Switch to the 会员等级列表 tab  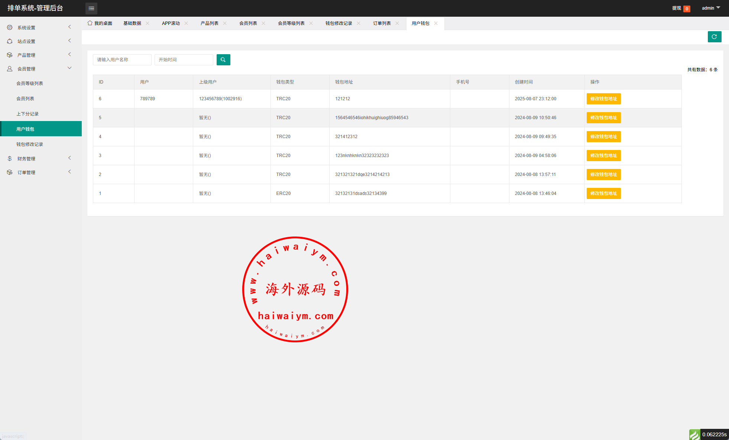tap(291, 23)
